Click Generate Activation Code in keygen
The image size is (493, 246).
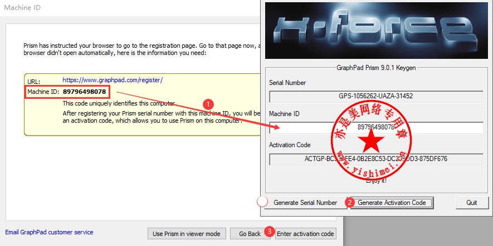pos(392,203)
